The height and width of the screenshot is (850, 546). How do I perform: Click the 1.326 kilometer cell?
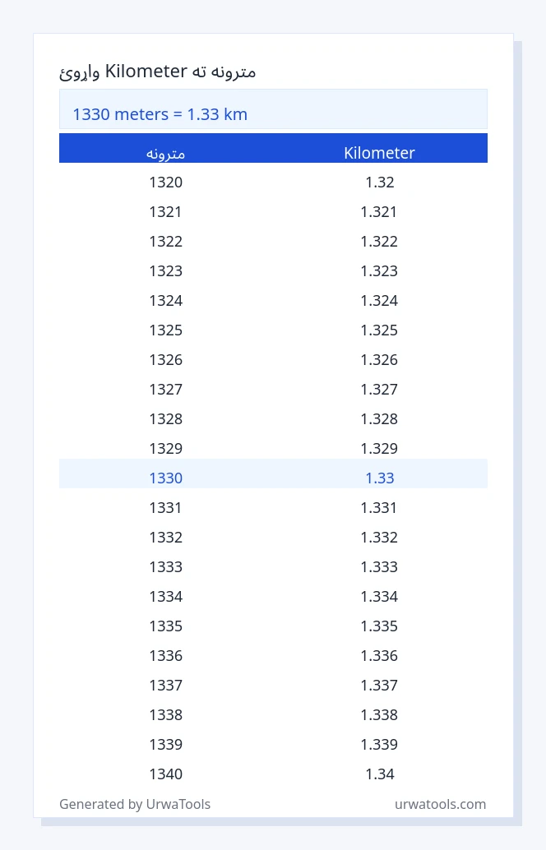pos(379,359)
